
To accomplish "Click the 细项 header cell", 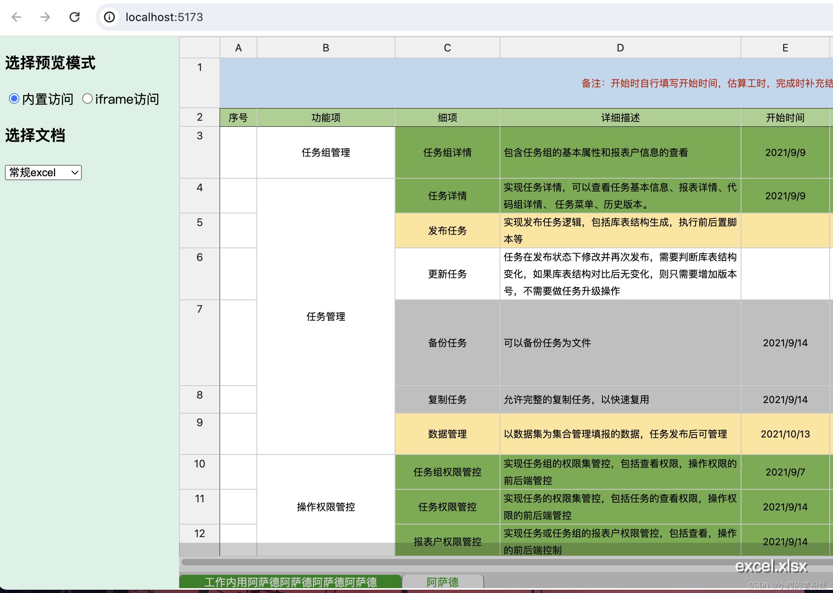I will [x=447, y=117].
